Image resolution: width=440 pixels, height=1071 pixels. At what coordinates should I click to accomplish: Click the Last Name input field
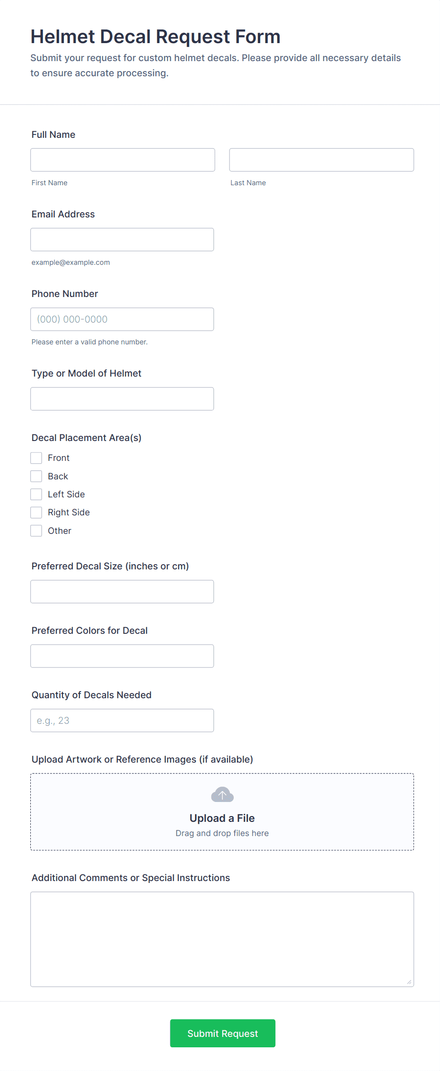[x=321, y=160]
